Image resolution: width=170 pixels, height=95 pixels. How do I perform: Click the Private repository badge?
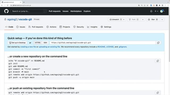pos(37,19)
